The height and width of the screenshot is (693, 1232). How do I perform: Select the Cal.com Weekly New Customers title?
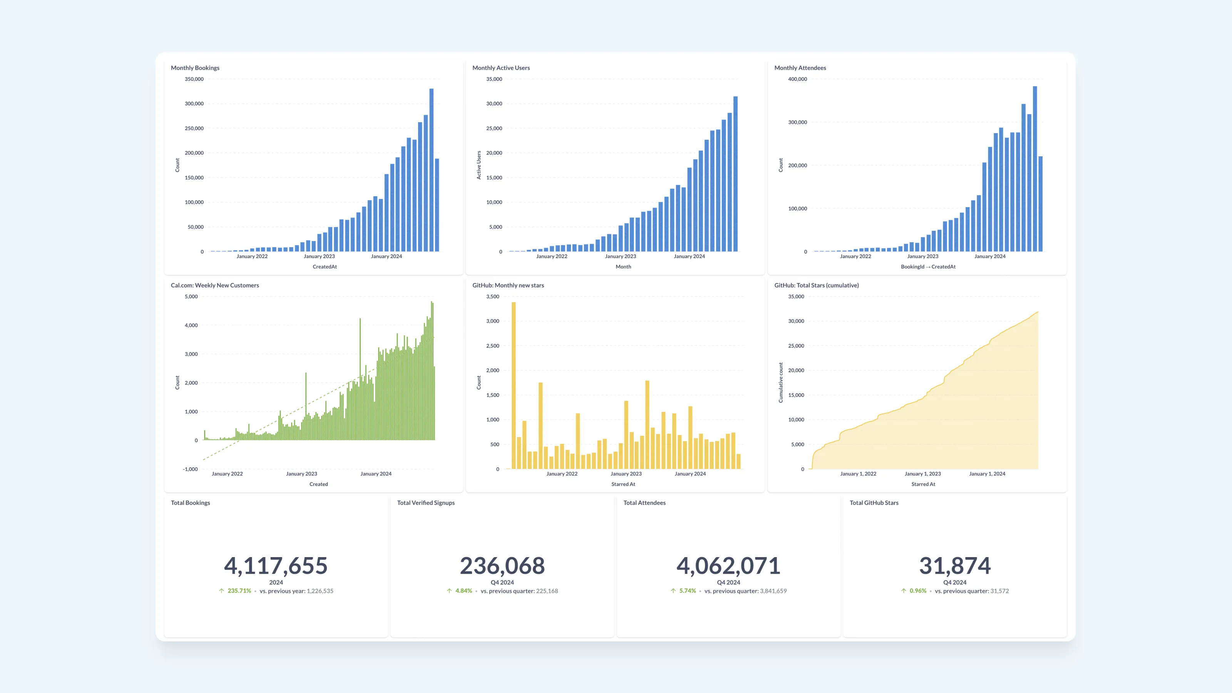[x=215, y=285]
